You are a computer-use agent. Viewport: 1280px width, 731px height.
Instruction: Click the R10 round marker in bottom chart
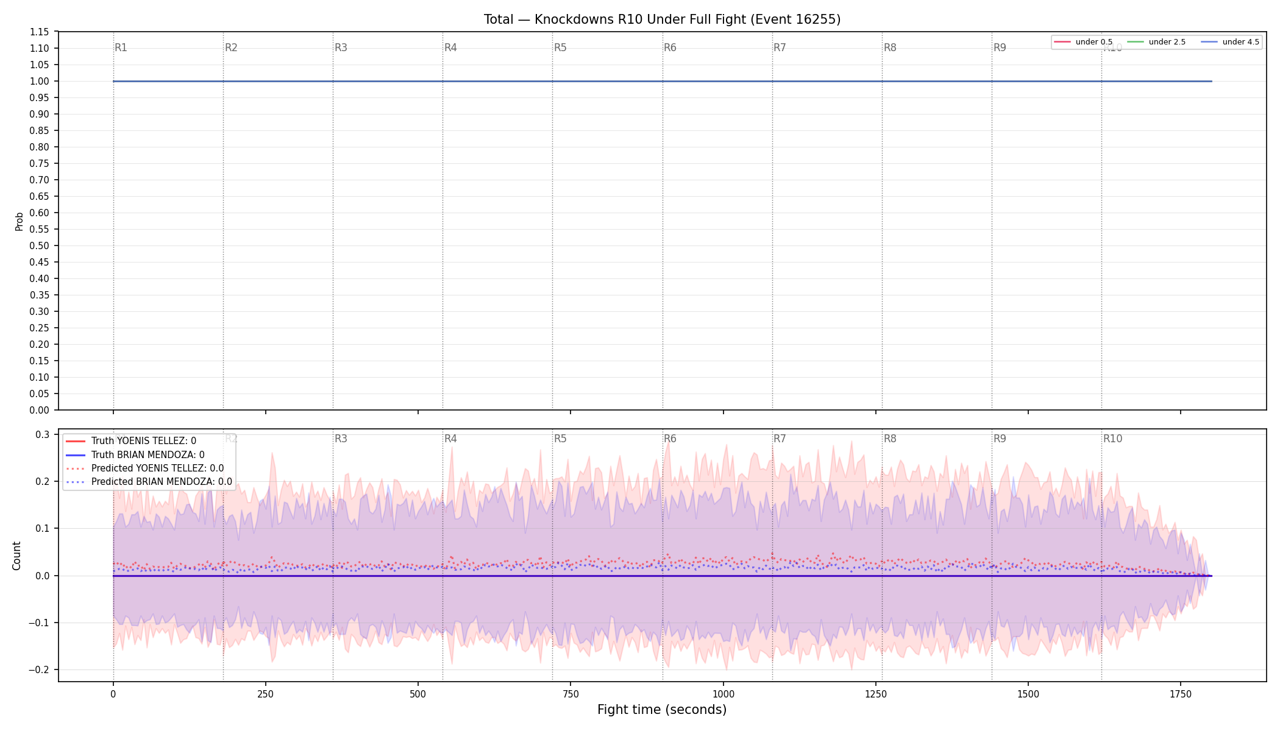coord(1112,439)
